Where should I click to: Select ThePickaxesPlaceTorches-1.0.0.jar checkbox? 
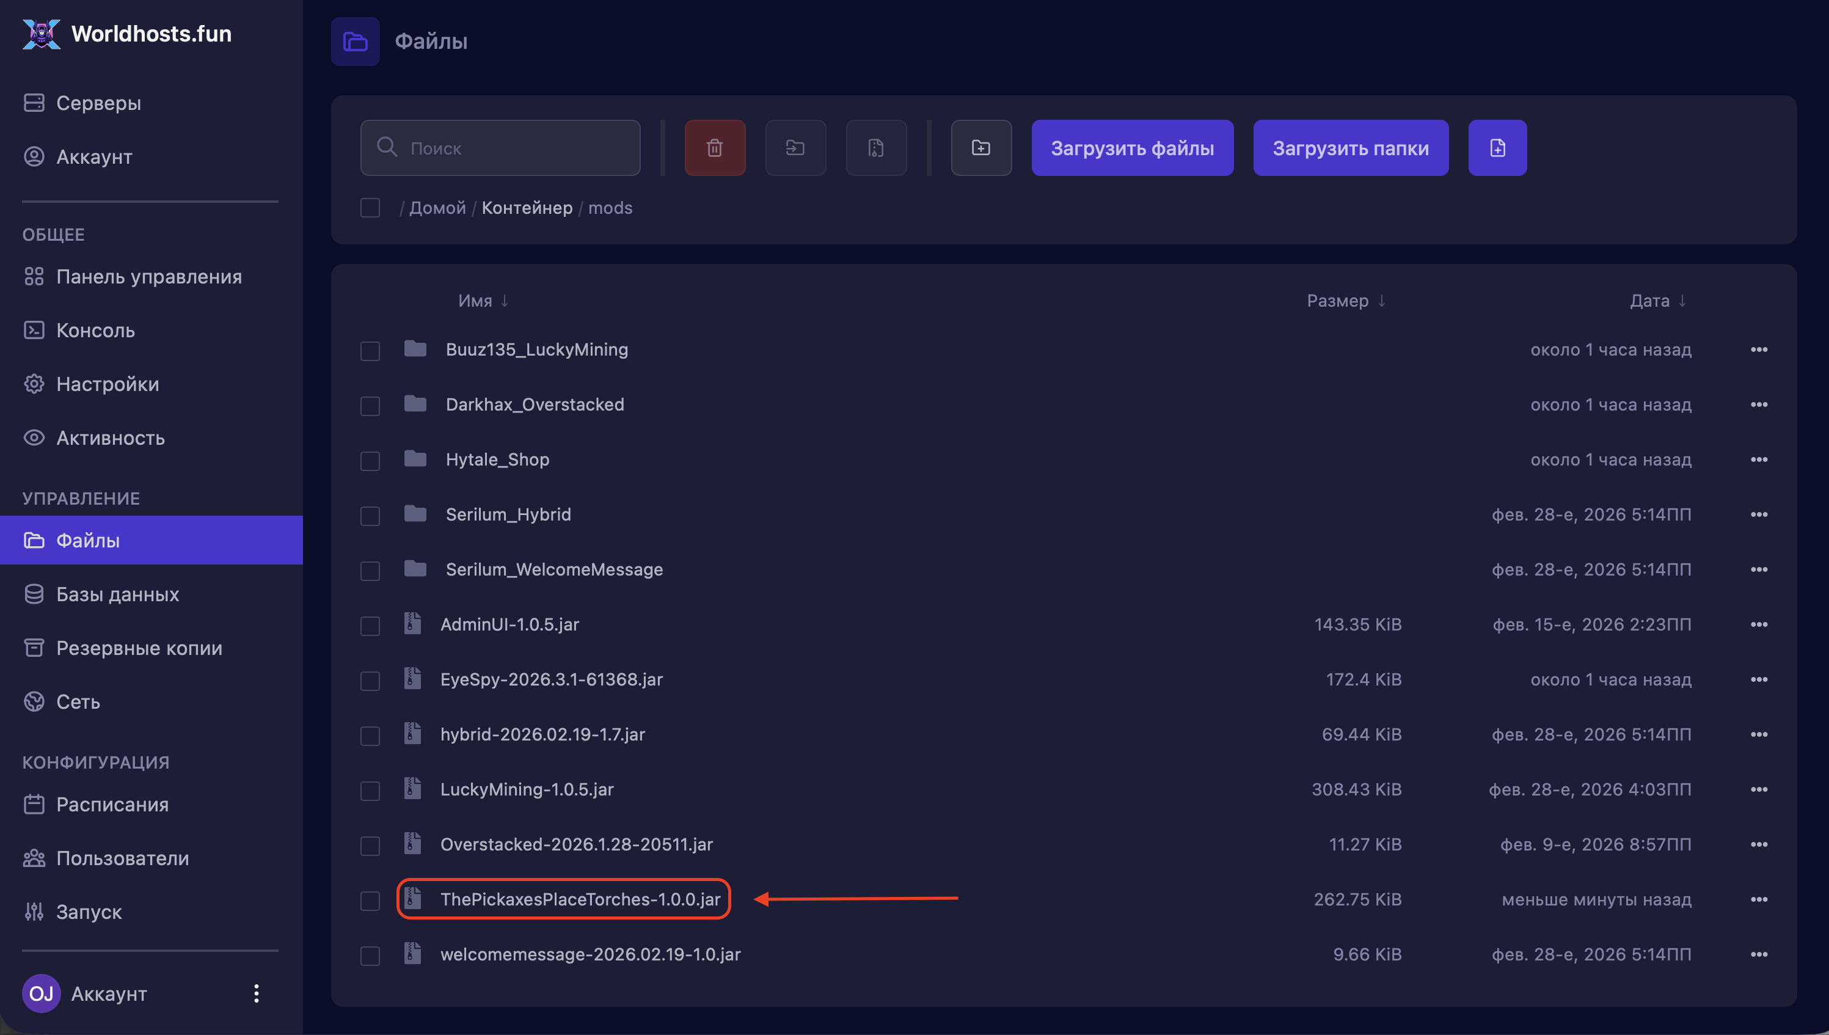click(370, 901)
